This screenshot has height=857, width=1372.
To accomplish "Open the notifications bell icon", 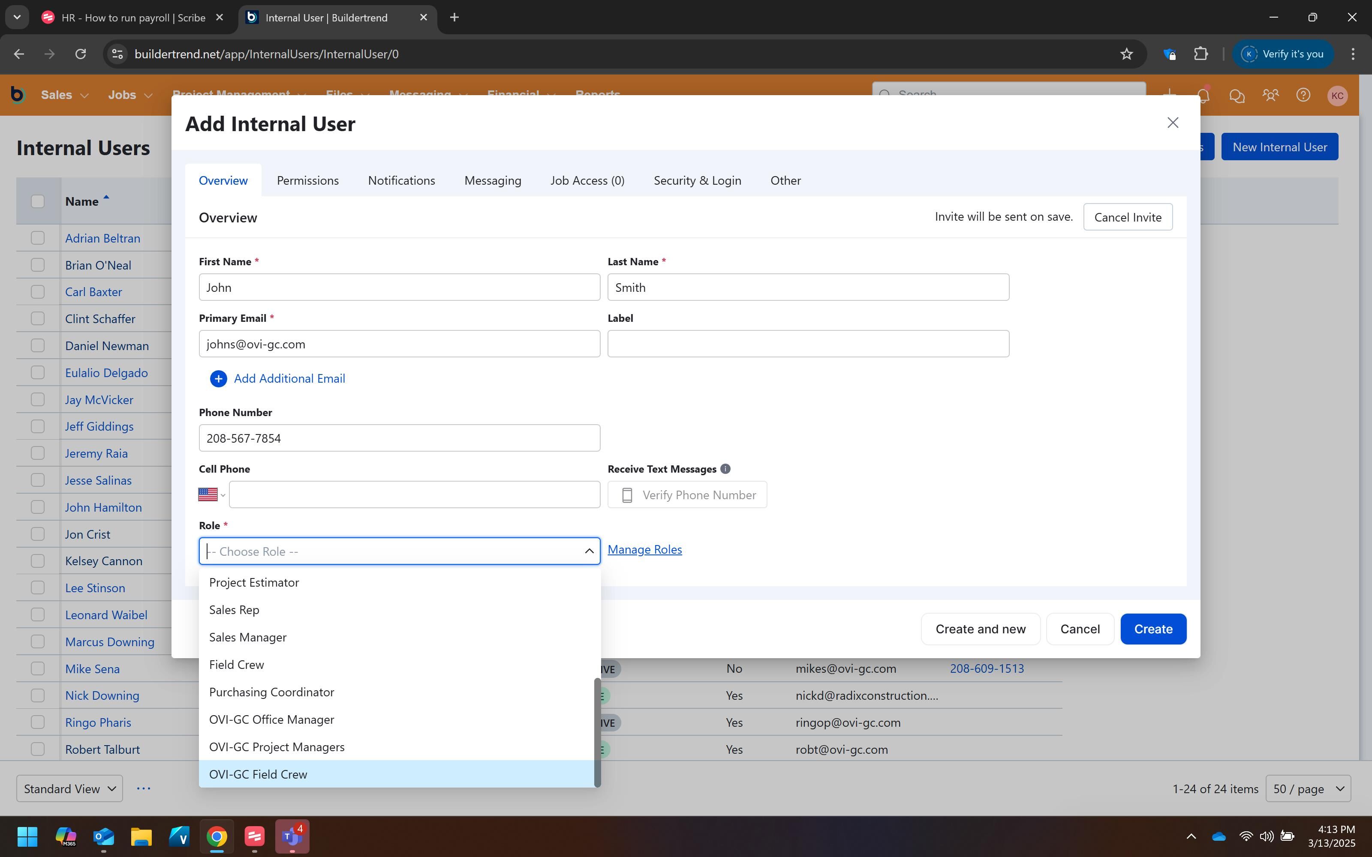I will 1203,95.
